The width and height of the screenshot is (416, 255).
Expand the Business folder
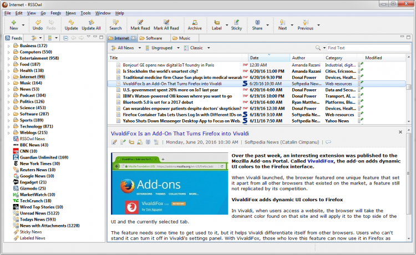coord(9,46)
